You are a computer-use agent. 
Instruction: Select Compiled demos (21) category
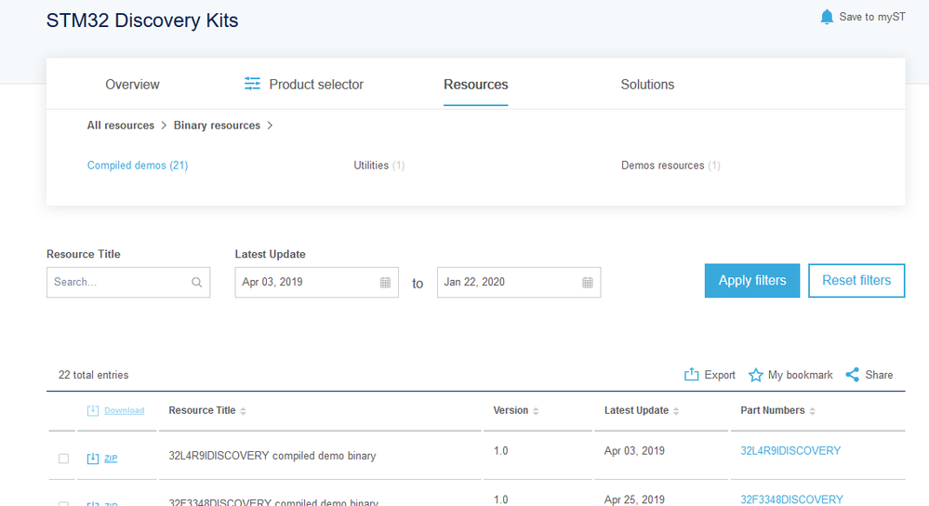(x=138, y=166)
